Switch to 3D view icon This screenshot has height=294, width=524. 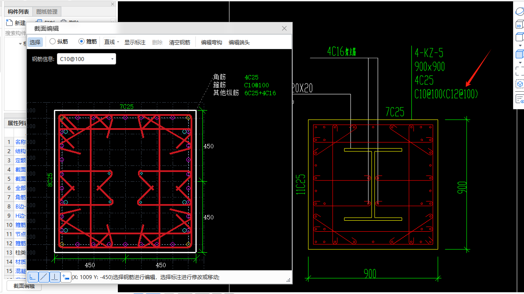click(x=520, y=25)
